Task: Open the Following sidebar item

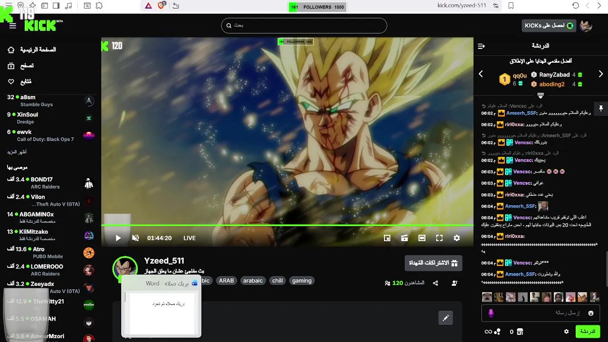Action: click(x=19, y=82)
